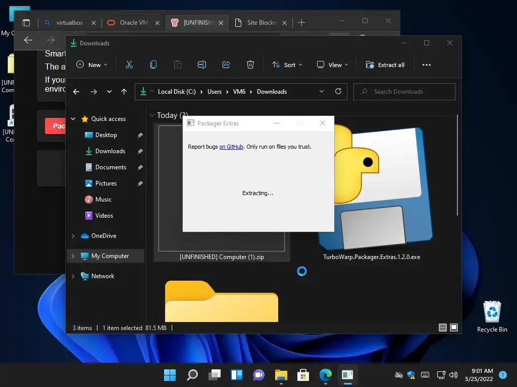Go up one folder level
The height and width of the screenshot is (387, 517).
(124, 92)
